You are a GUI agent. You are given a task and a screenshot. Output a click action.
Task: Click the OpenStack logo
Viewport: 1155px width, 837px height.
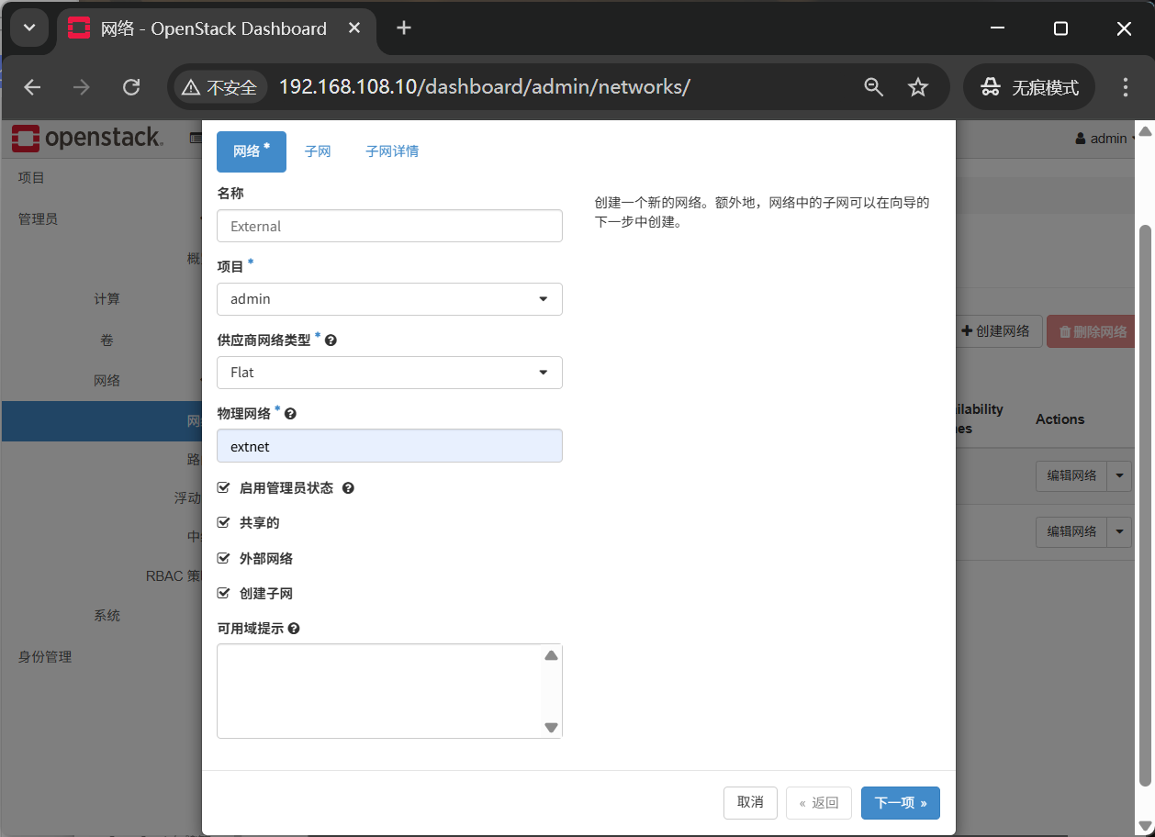tap(87, 139)
